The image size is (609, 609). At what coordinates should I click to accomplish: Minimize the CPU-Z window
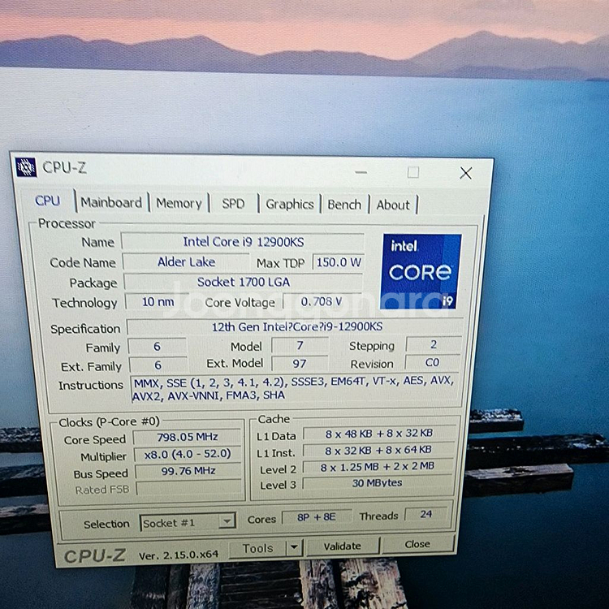pyautogui.click(x=361, y=171)
